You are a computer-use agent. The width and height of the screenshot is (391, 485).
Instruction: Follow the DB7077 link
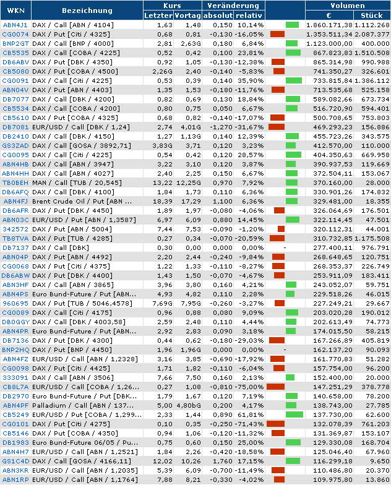click(15, 99)
